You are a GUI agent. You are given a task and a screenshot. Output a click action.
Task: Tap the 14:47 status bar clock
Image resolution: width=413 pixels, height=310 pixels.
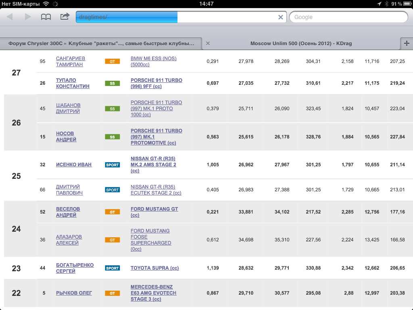(x=206, y=4)
